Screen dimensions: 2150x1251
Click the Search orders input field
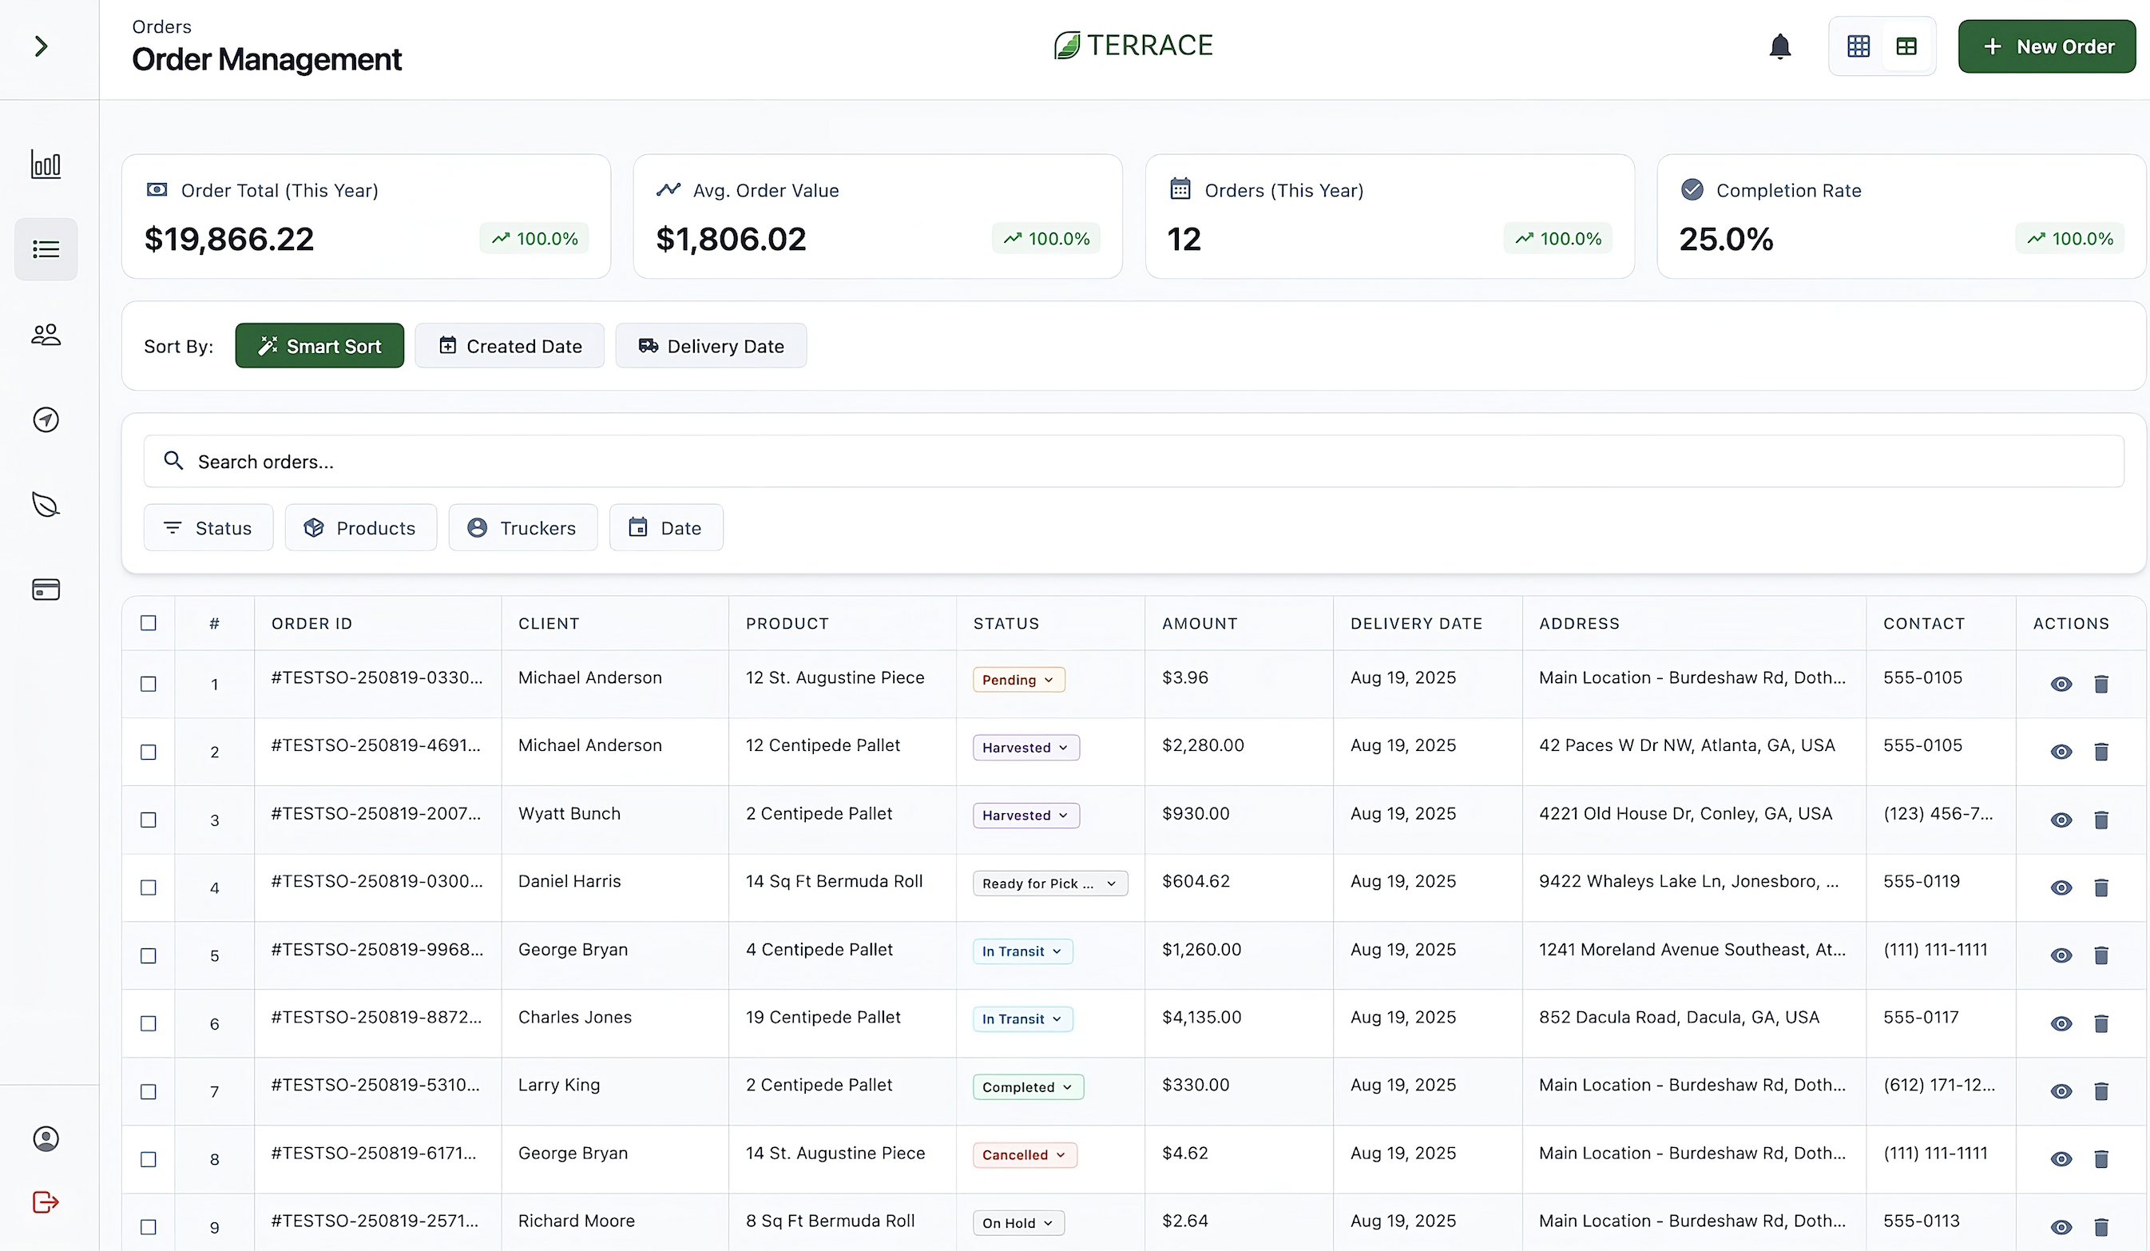1133,462
